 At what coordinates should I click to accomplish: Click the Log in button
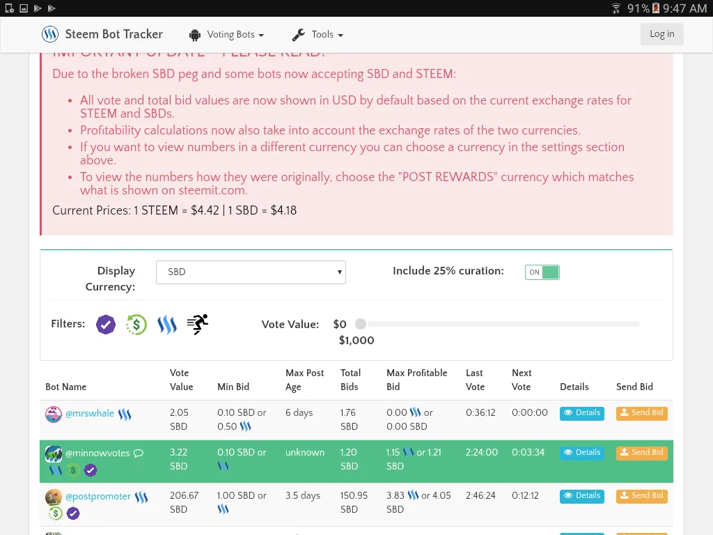pos(661,34)
